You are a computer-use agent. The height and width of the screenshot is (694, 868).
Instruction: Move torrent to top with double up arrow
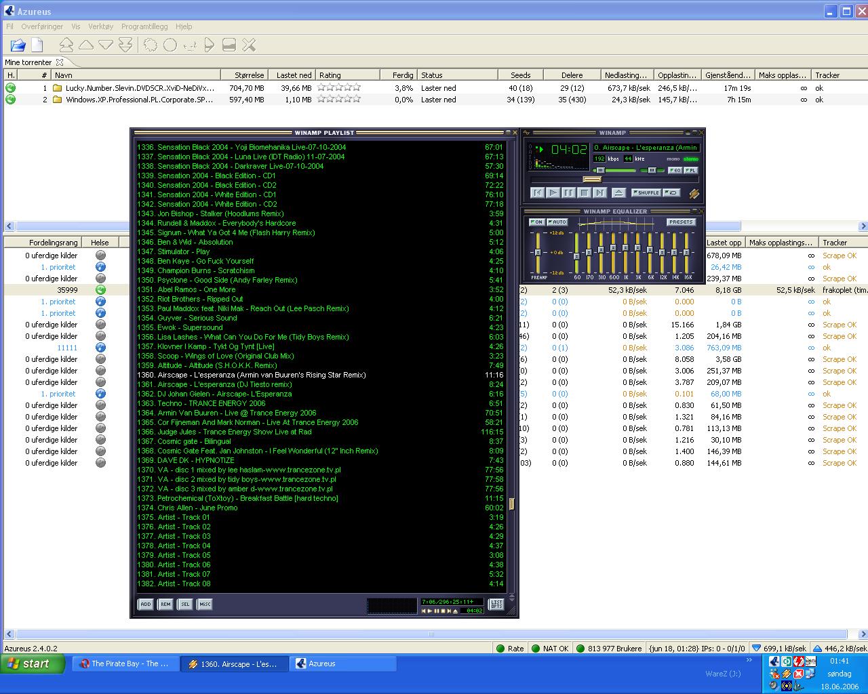pyautogui.click(x=66, y=45)
